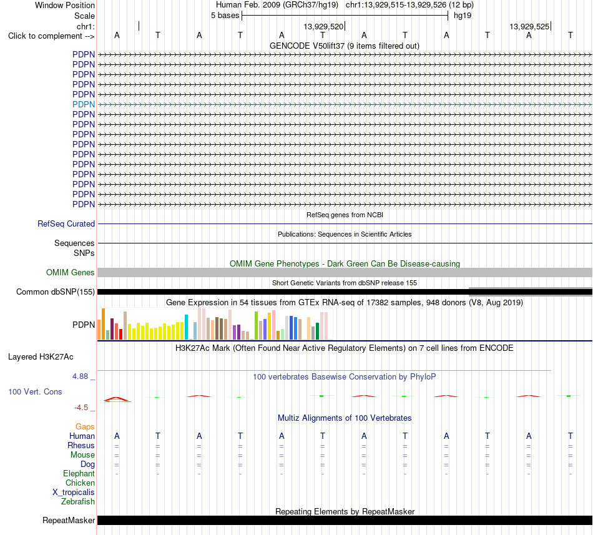Click the cyan bar in the GTEx chart
The height and width of the screenshot is (535, 593).
(x=186, y=327)
